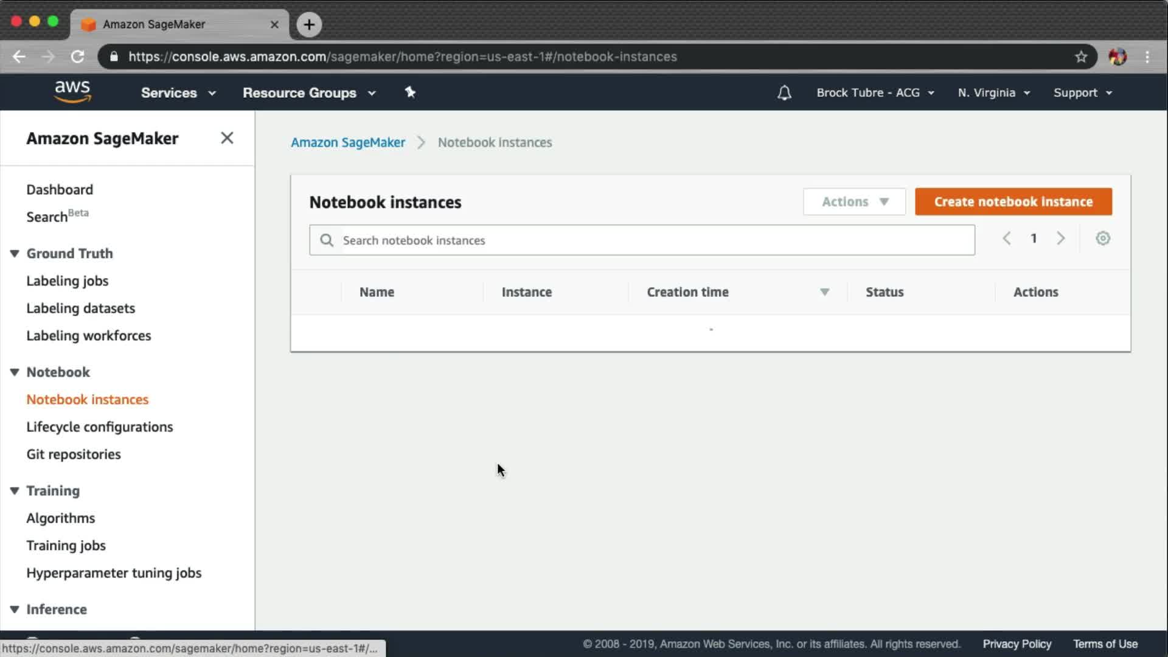Collapse the Ground Truth section

coord(15,254)
